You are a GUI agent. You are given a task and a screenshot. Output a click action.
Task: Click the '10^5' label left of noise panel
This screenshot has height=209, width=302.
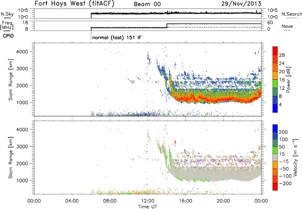pos(23,11)
